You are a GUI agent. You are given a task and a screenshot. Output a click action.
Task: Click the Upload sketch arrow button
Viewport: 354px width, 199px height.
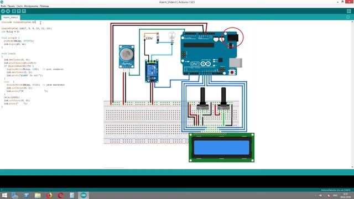click(8, 11)
